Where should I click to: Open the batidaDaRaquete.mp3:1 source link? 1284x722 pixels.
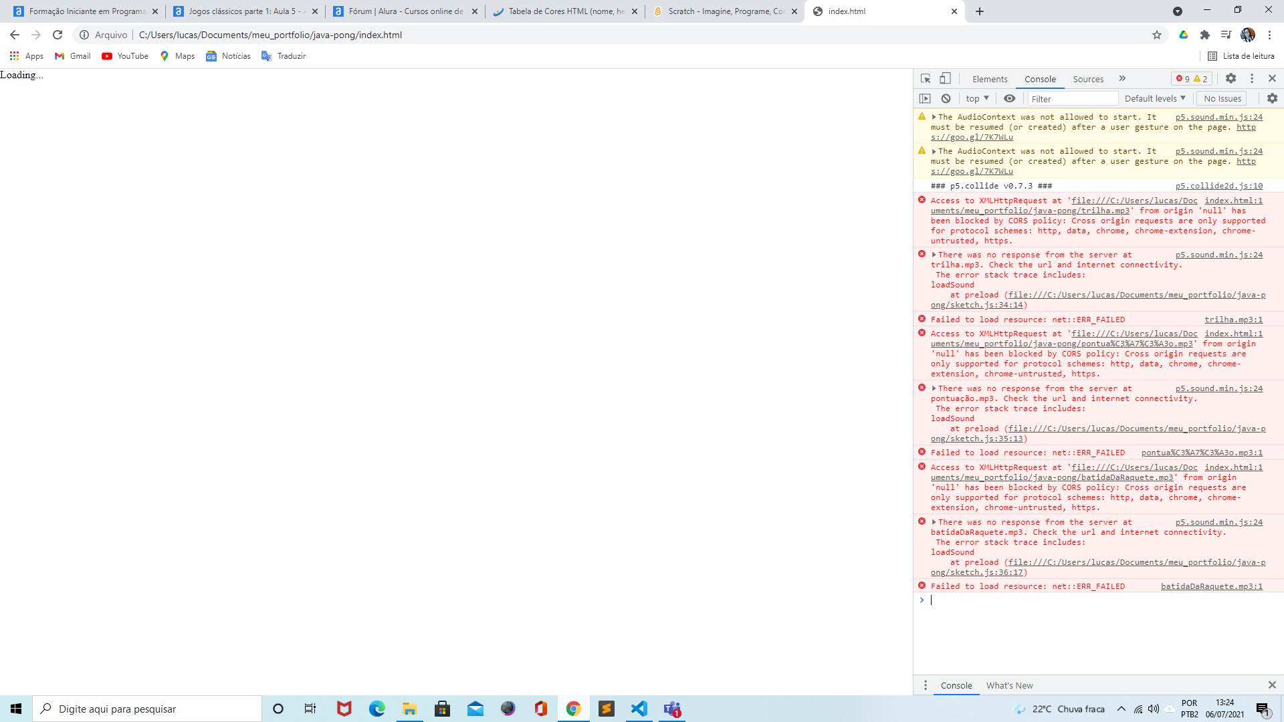1212,586
